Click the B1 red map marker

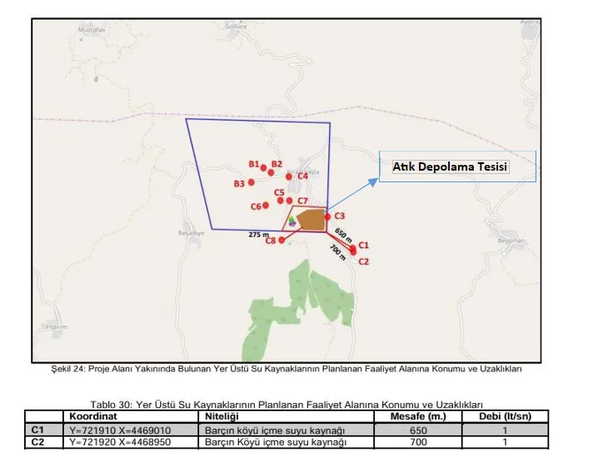pyautogui.click(x=264, y=168)
